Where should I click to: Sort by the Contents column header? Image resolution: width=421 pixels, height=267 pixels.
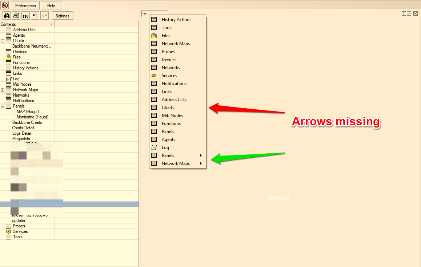(27, 24)
